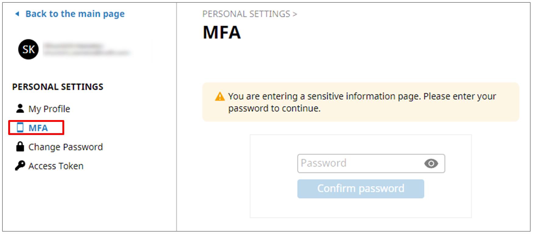Click the key icon for Access Token

pyautogui.click(x=20, y=165)
